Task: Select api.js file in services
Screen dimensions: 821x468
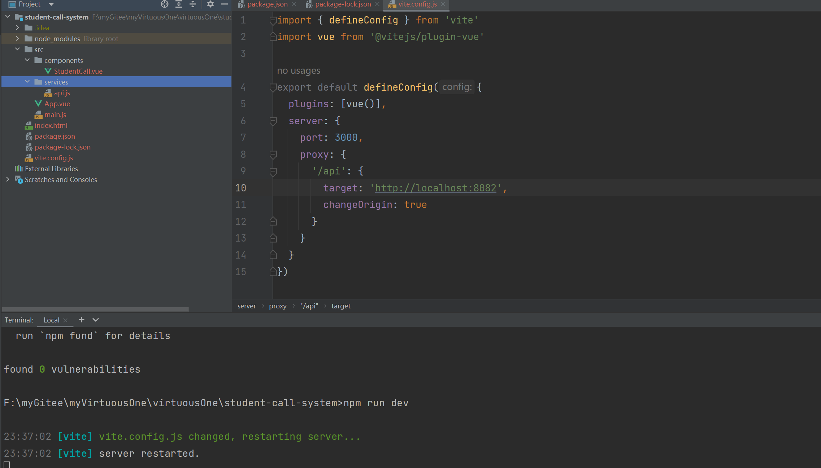Action: pos(62,93)
